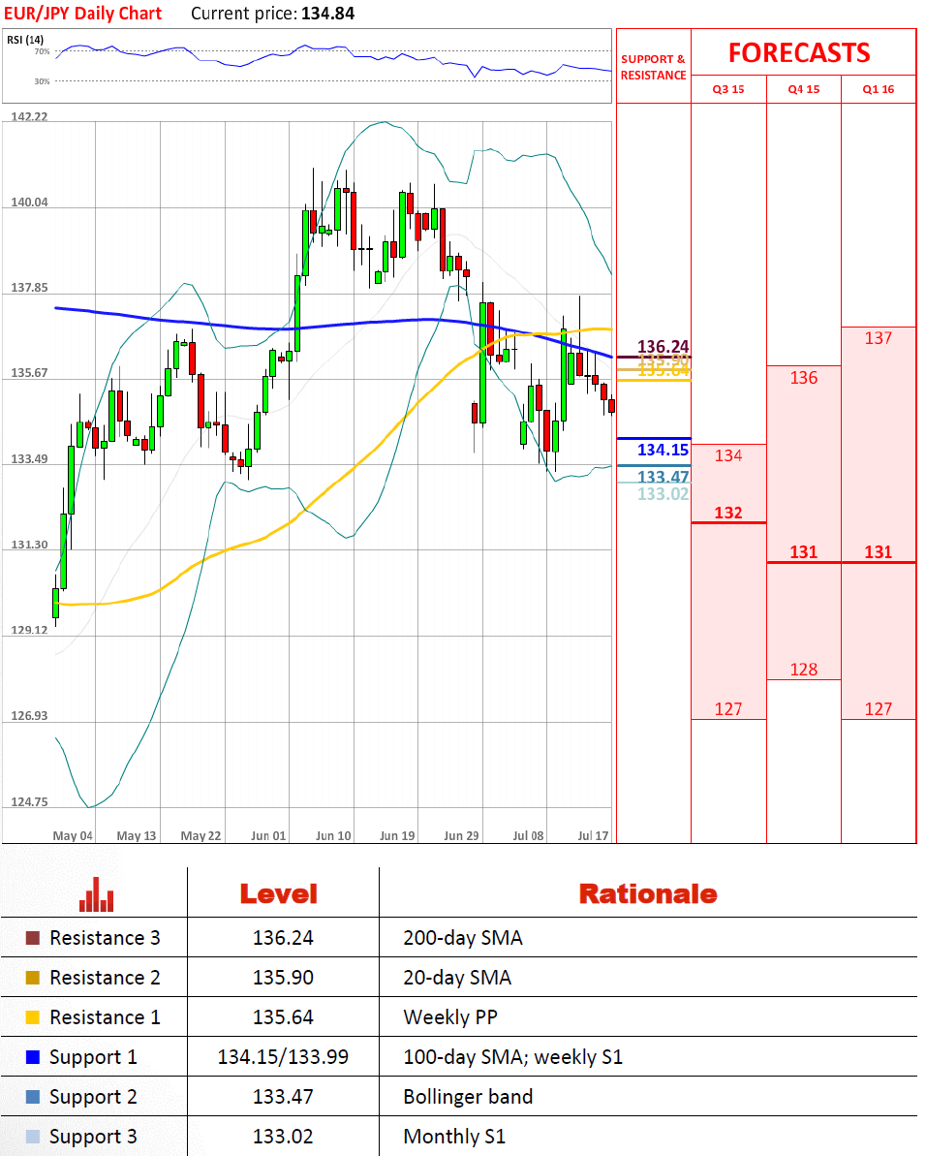Image resolution: width=926 pixels, height=1156 pixels.
Task: Click the Bollinger band rationale
Action: pos(468,1097)
